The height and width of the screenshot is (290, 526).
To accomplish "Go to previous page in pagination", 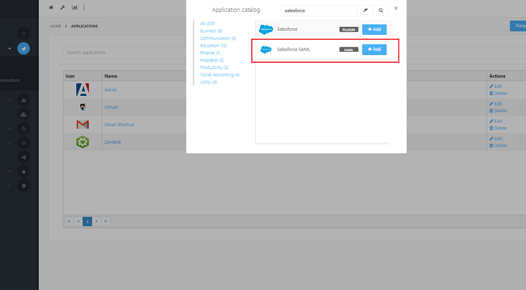I will 78,221.
